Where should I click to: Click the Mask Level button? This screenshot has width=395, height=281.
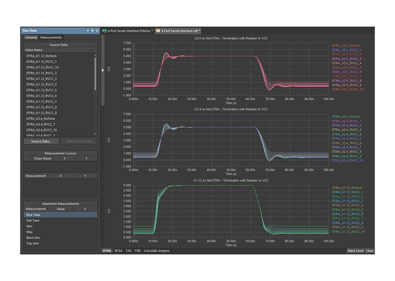(355, 251)
